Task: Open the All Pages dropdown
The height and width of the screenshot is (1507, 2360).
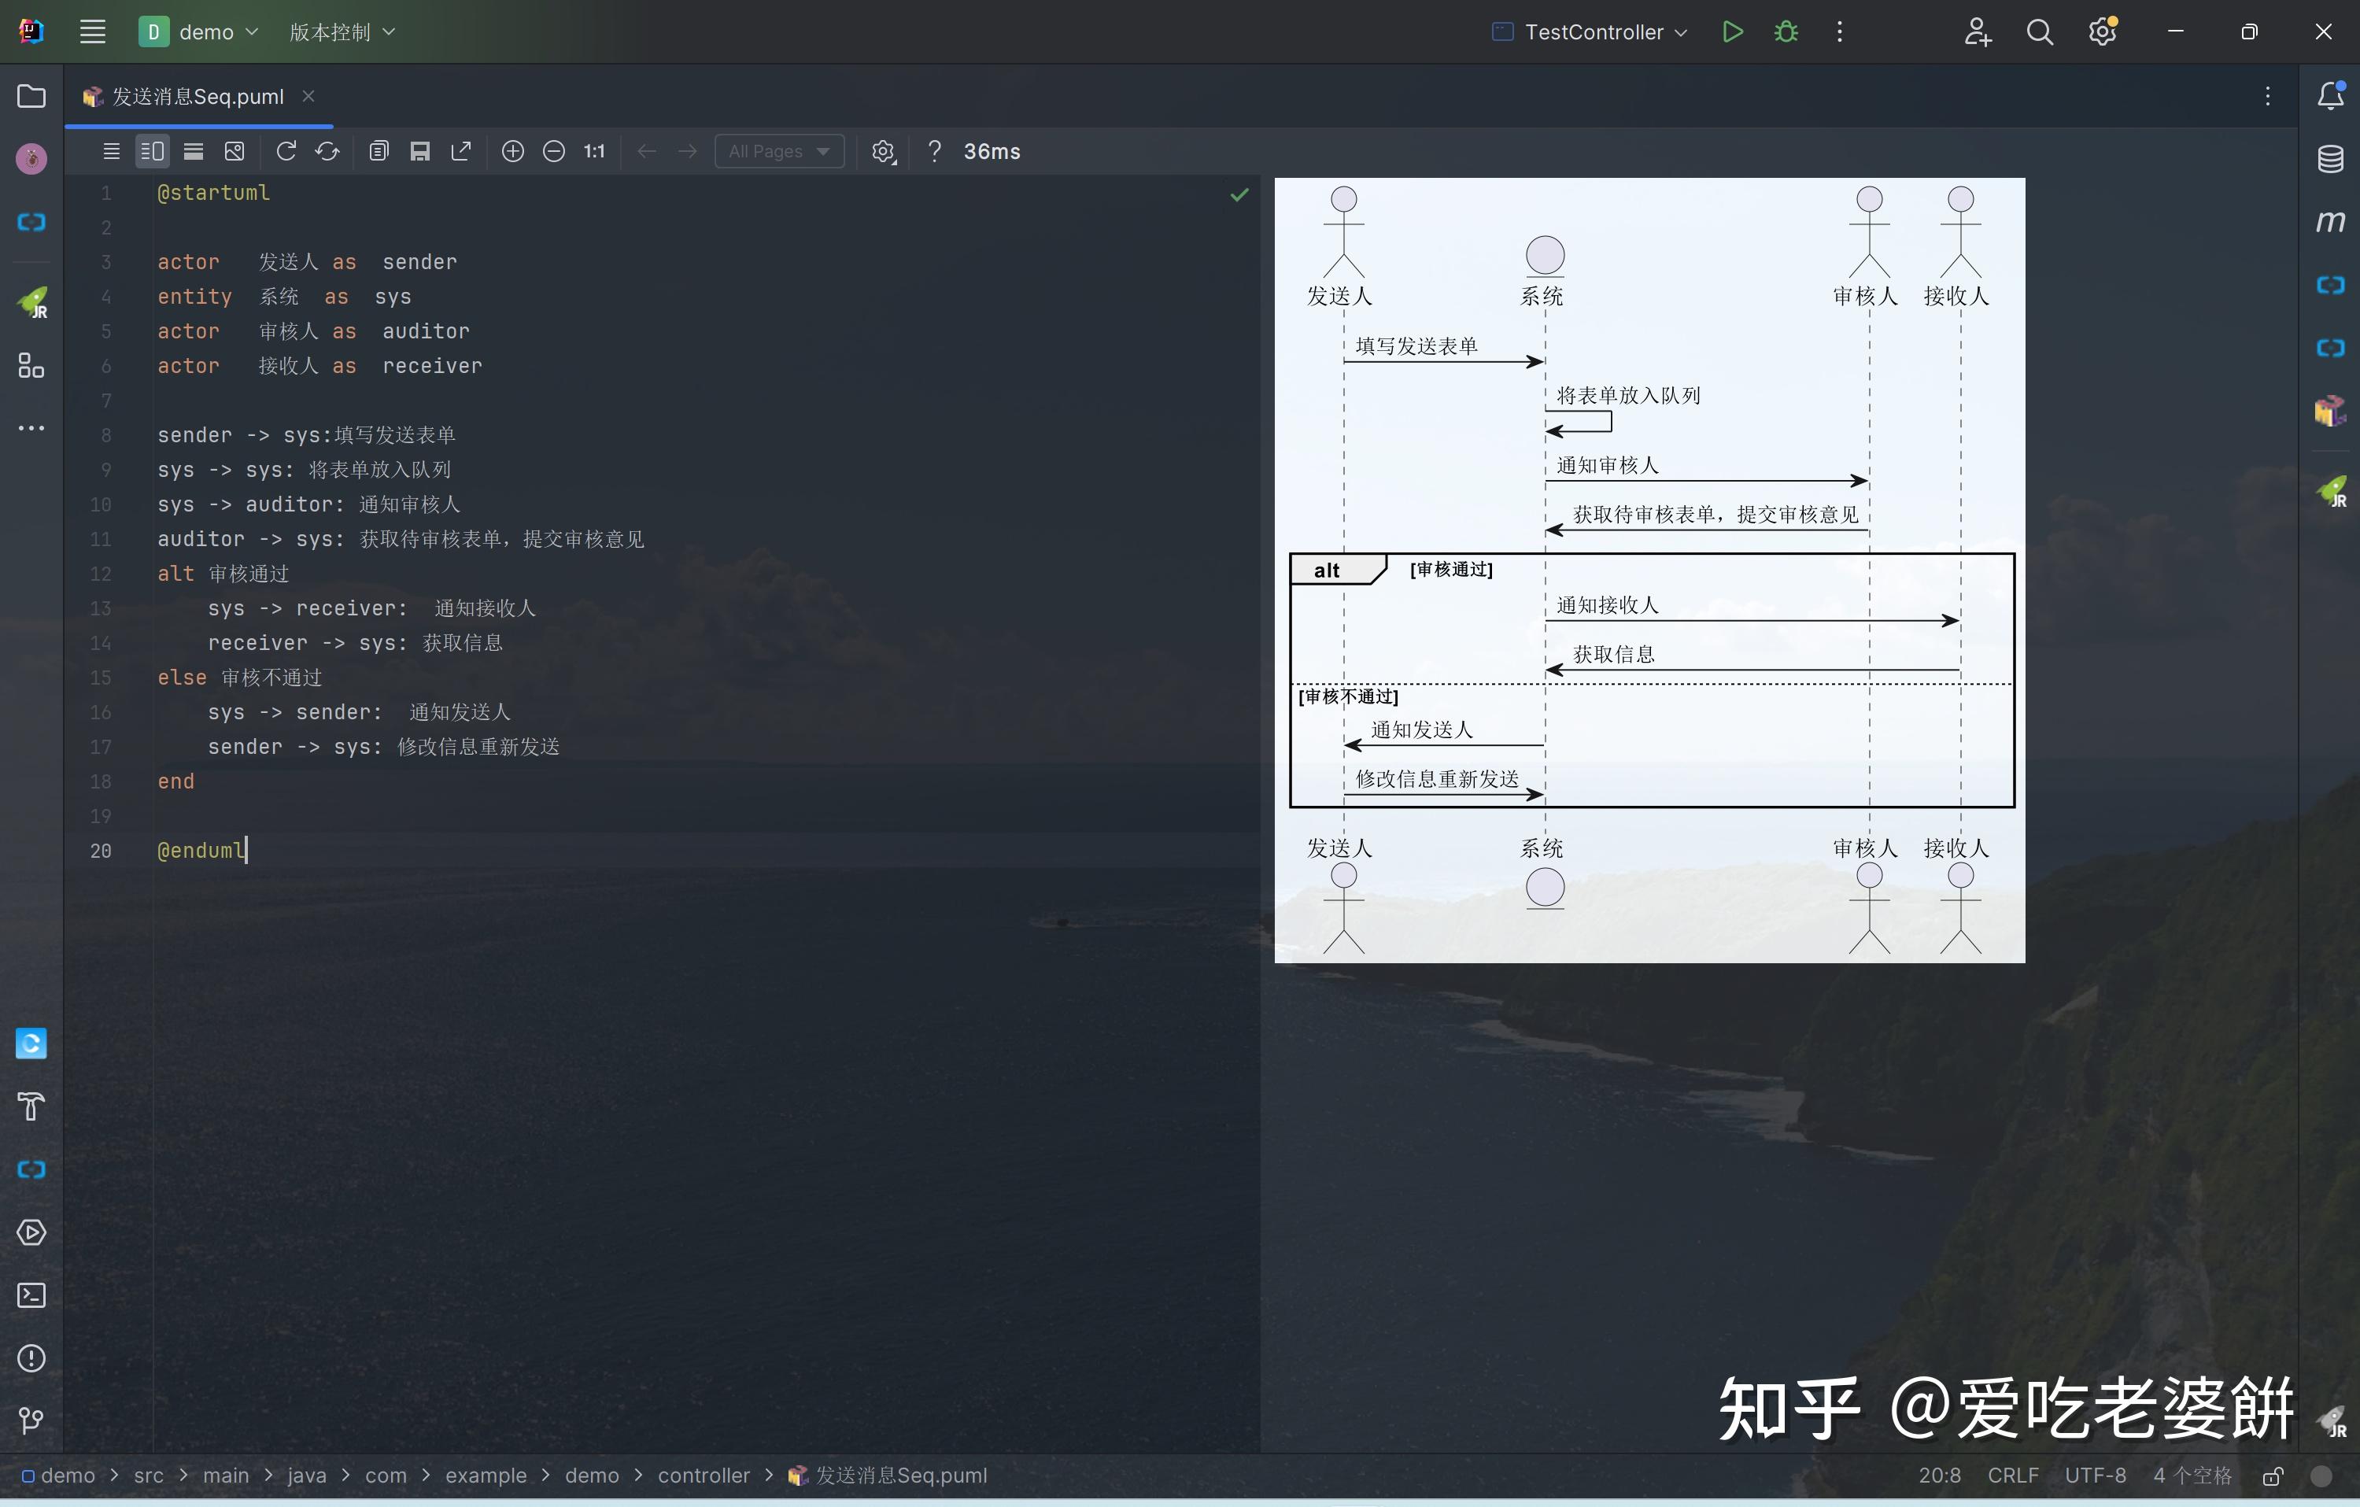Action: (x=779, y=151)
